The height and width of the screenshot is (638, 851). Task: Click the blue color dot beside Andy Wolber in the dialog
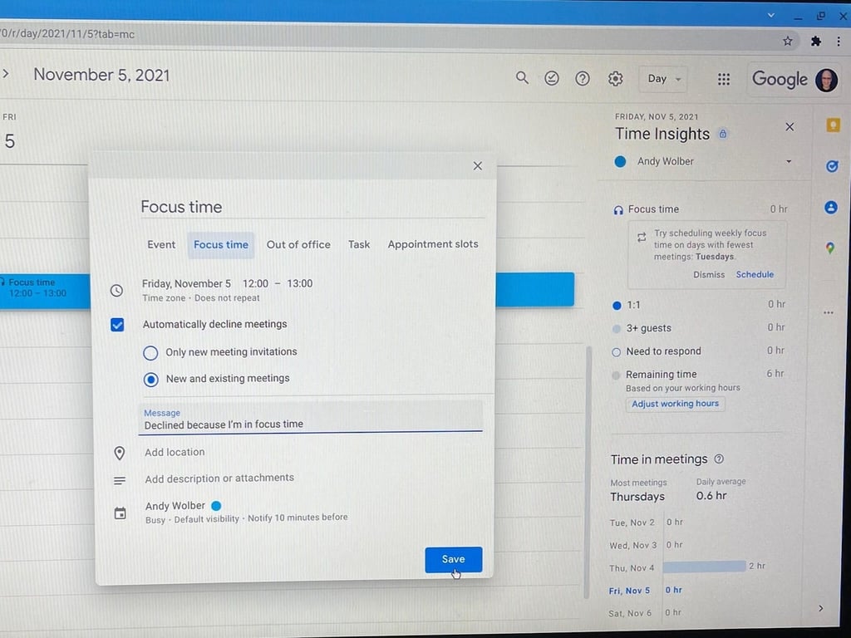click(216, 506)
